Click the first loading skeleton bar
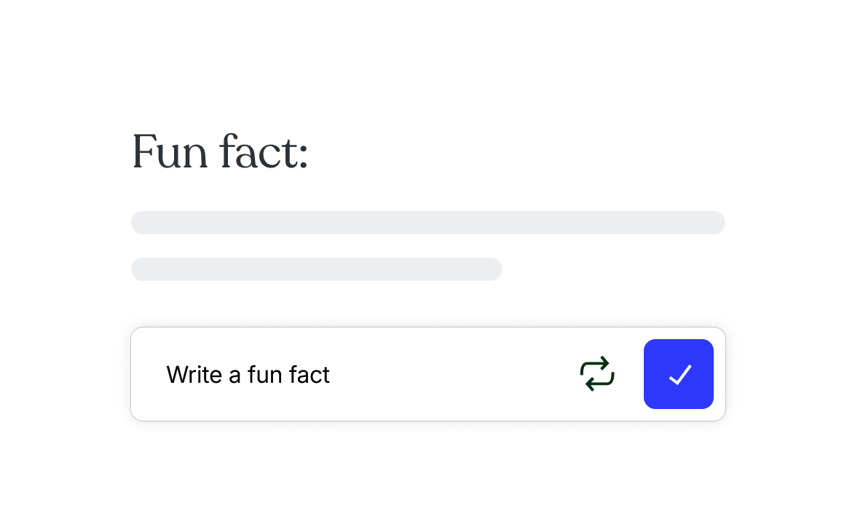The image size is (855, 524). click(x=427, y=223)
